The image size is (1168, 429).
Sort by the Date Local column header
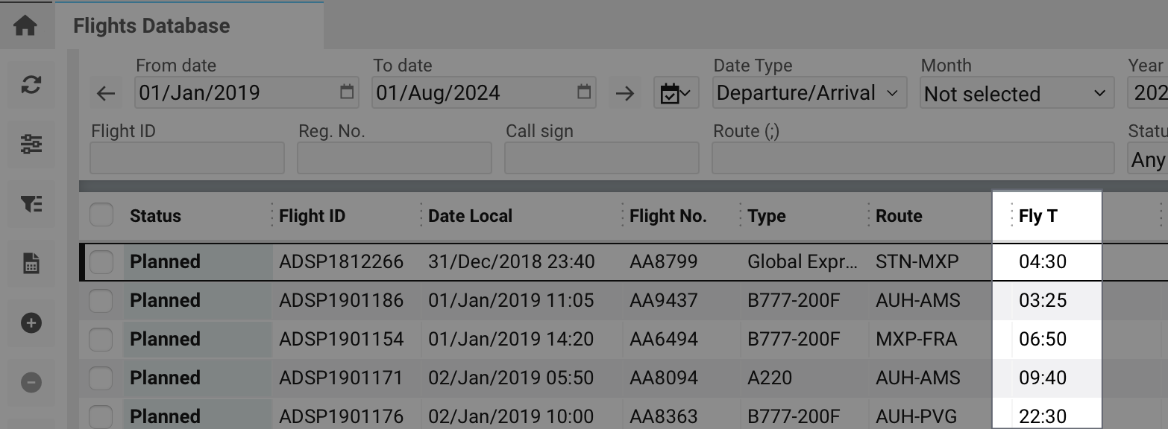pos(470,216)
